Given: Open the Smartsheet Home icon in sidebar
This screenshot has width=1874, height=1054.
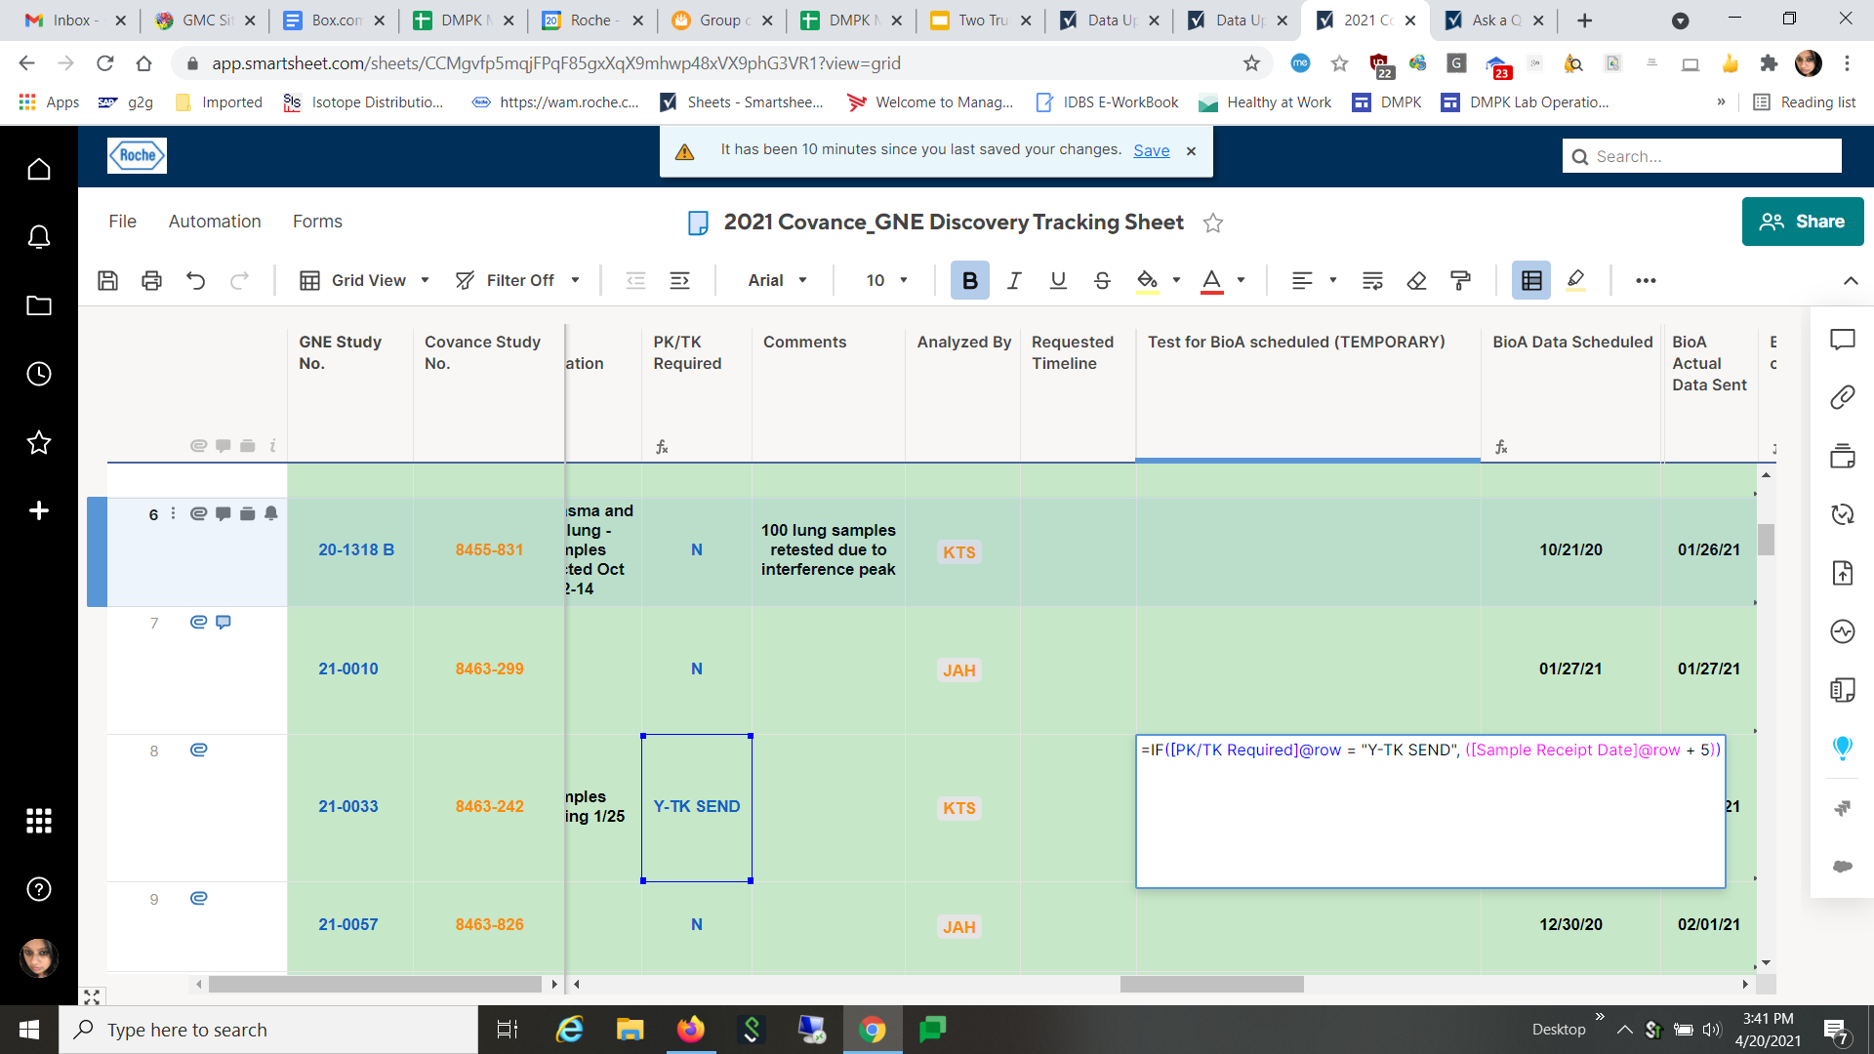Looking at the screenshot, I should [39, 170].
